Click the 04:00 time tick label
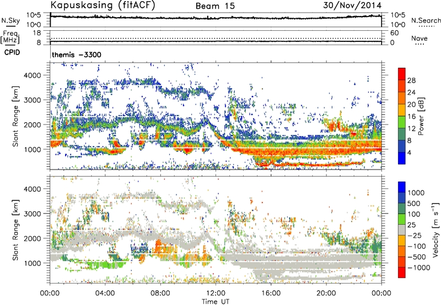 pos(105,293)
